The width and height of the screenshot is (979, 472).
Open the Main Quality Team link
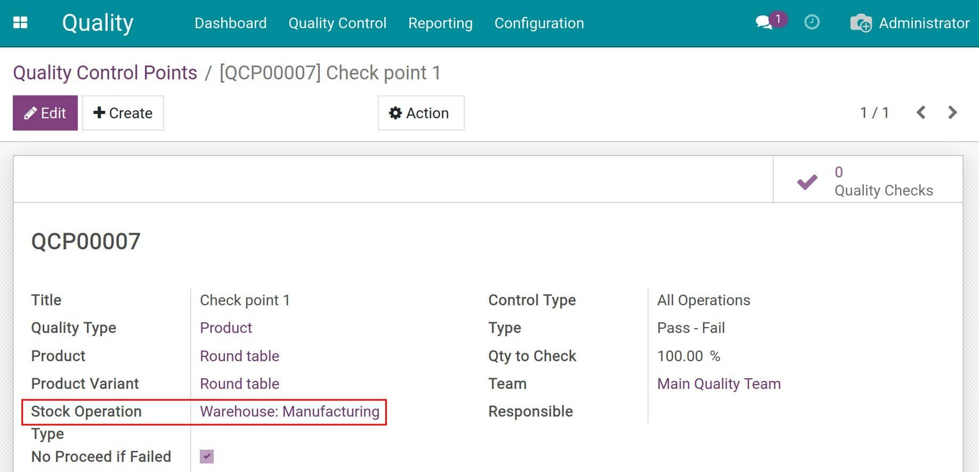718,384
